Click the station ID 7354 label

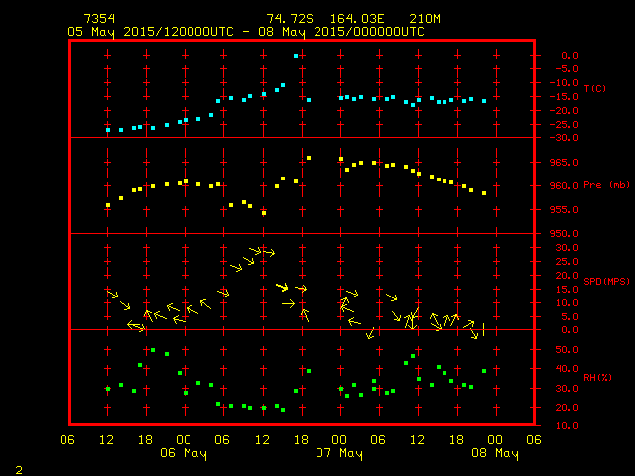[99, 19]
